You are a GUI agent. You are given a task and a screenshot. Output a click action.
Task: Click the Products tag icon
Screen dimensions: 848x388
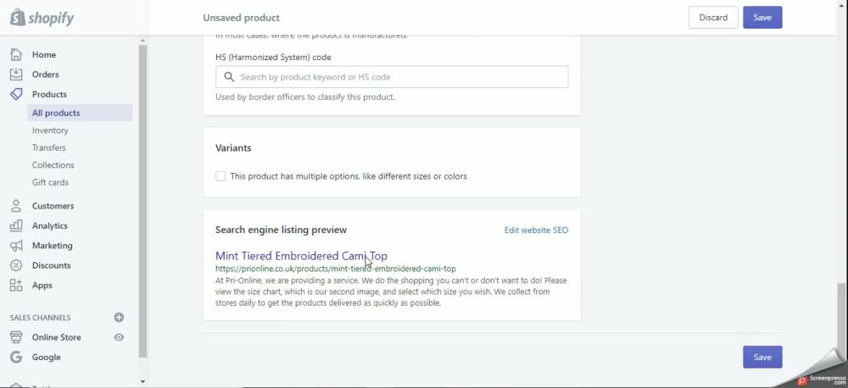click(16, 94)
